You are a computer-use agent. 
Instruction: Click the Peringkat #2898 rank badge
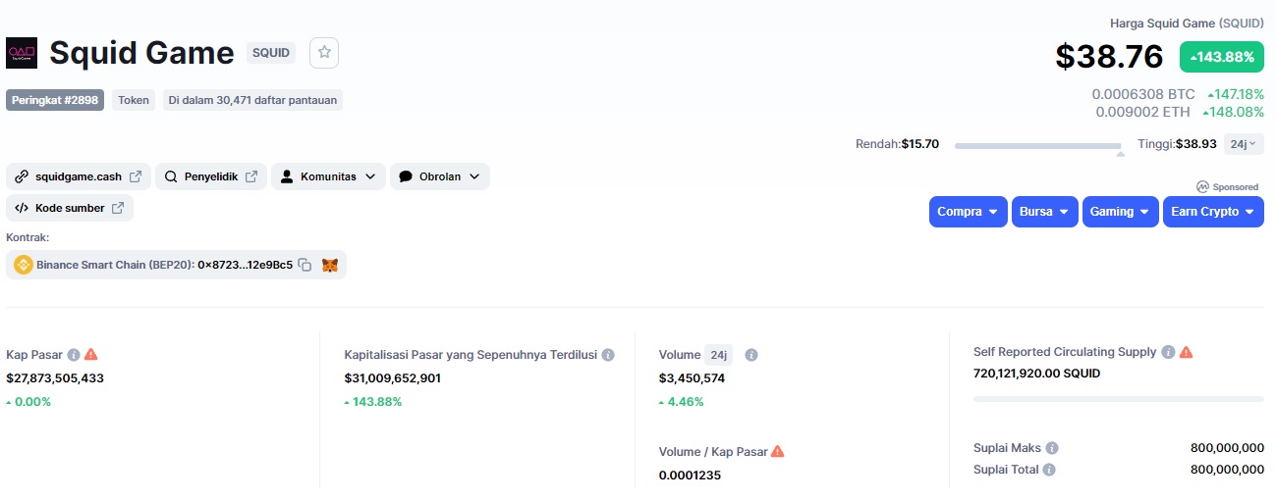(x=55, y=100)
